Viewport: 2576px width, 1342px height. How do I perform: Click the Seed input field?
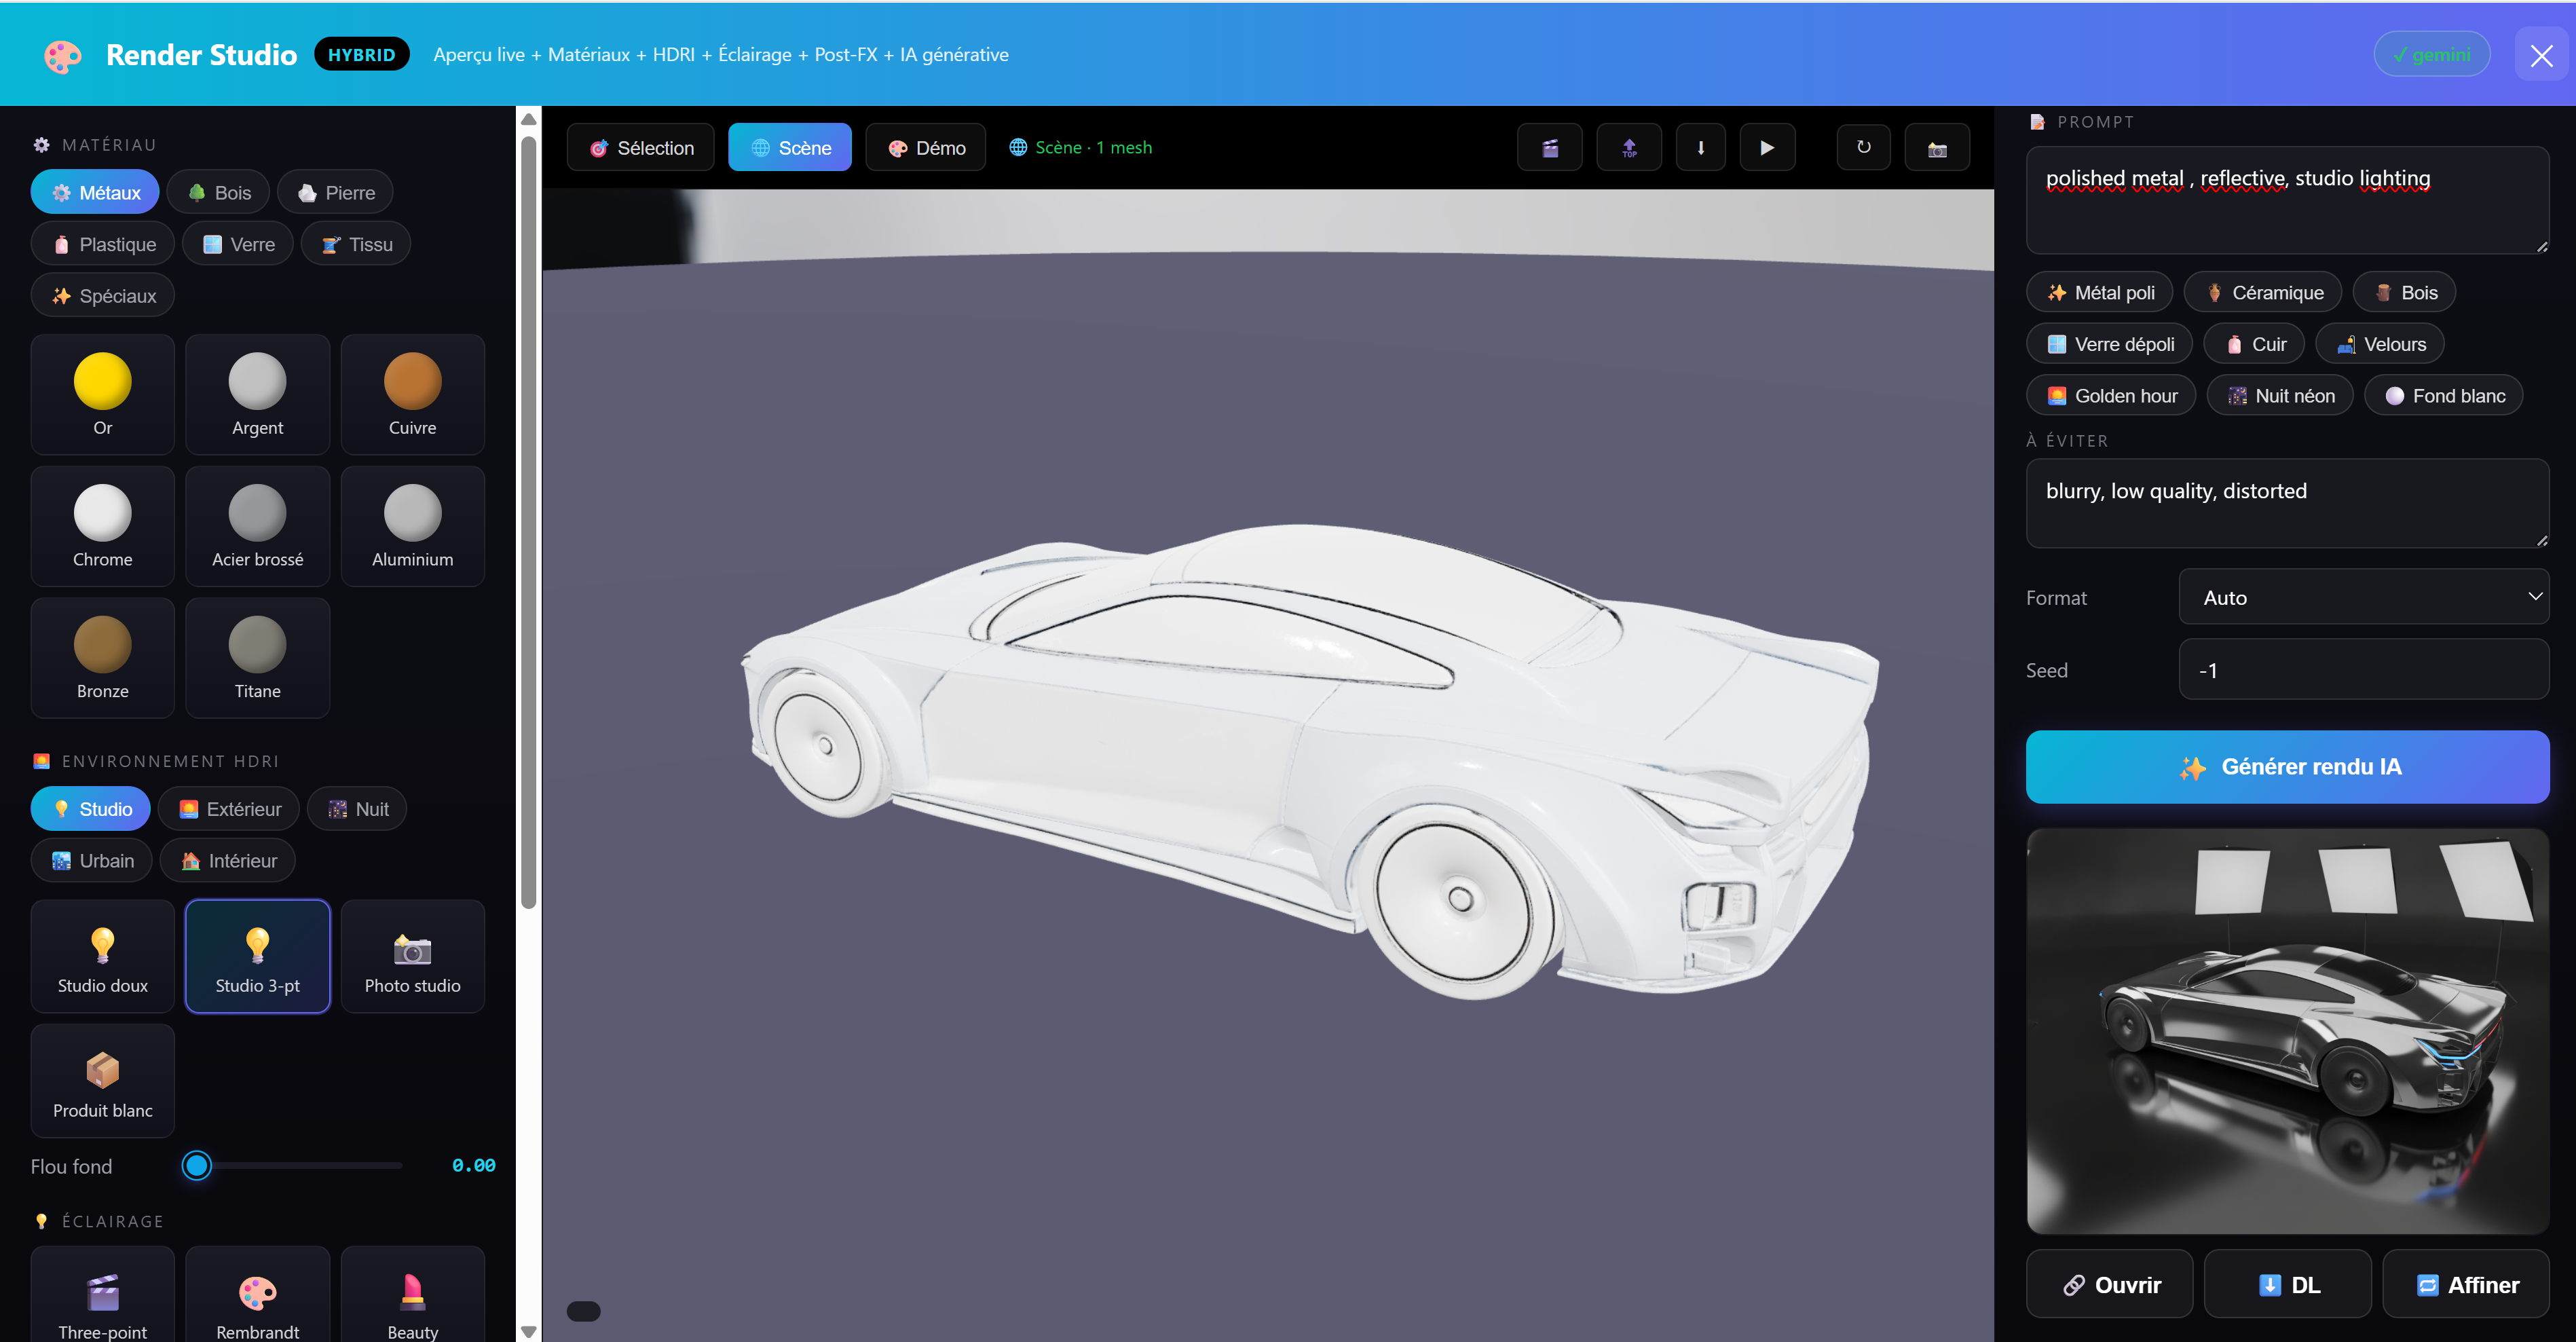(x=2364, y=670)
